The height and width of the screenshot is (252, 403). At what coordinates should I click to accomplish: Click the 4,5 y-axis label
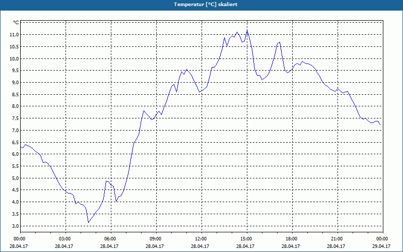16,190
